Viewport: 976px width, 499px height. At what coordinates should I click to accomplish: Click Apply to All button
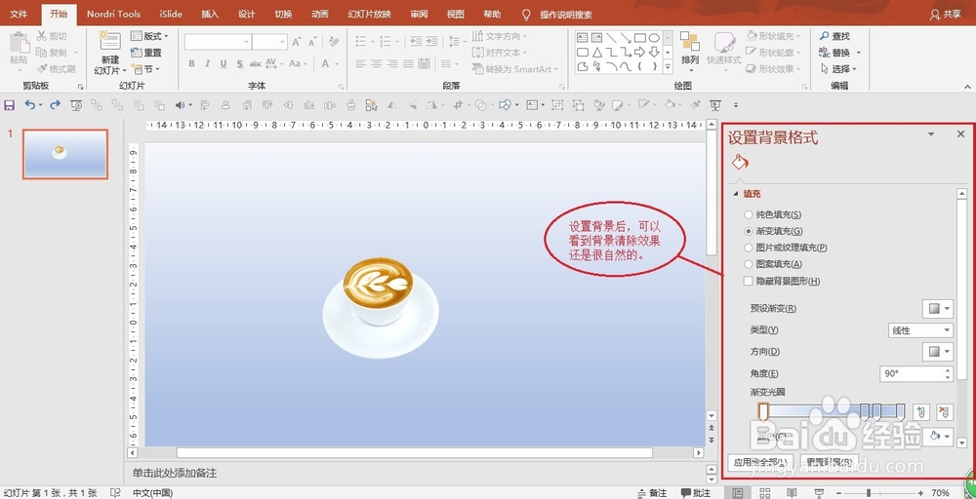[760, 462]
